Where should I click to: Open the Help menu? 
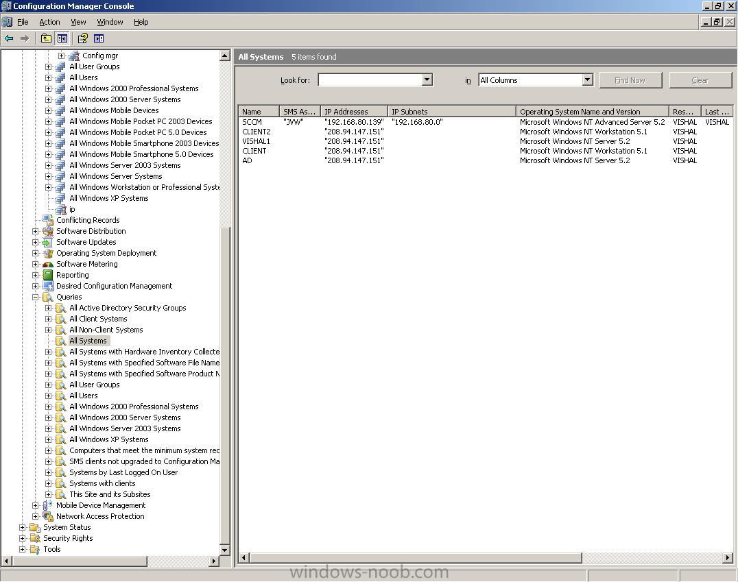pos(141,22)
